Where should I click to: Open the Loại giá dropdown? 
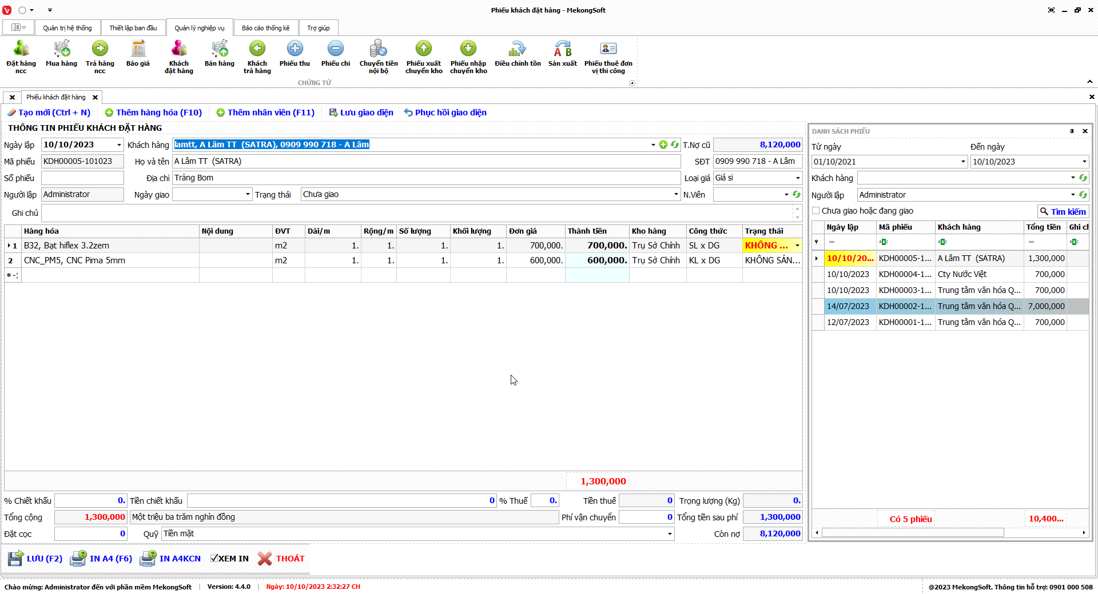point(798,178)
